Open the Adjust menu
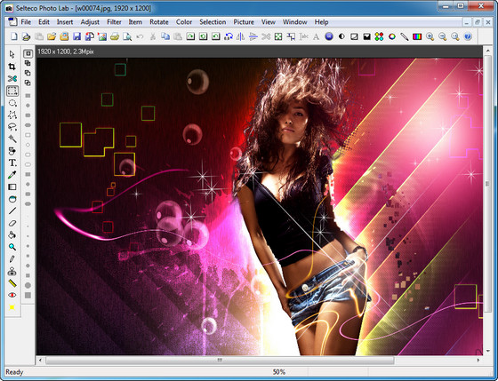Viewport: 498px width, 381px height. tap(90, 22)
